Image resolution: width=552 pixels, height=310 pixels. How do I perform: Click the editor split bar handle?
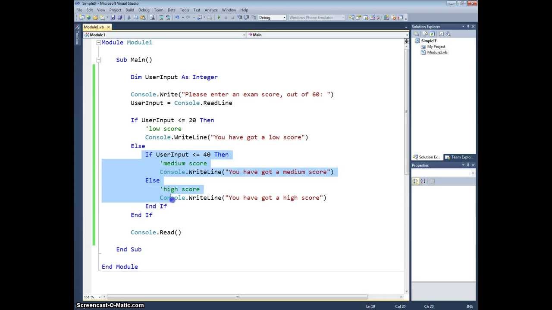[406, 41]
